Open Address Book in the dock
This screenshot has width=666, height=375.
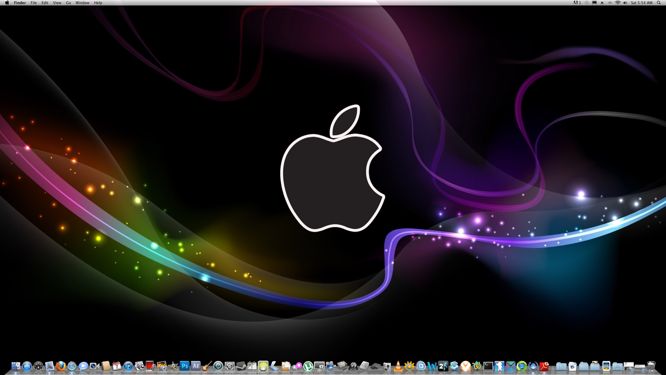click(106, 366)
